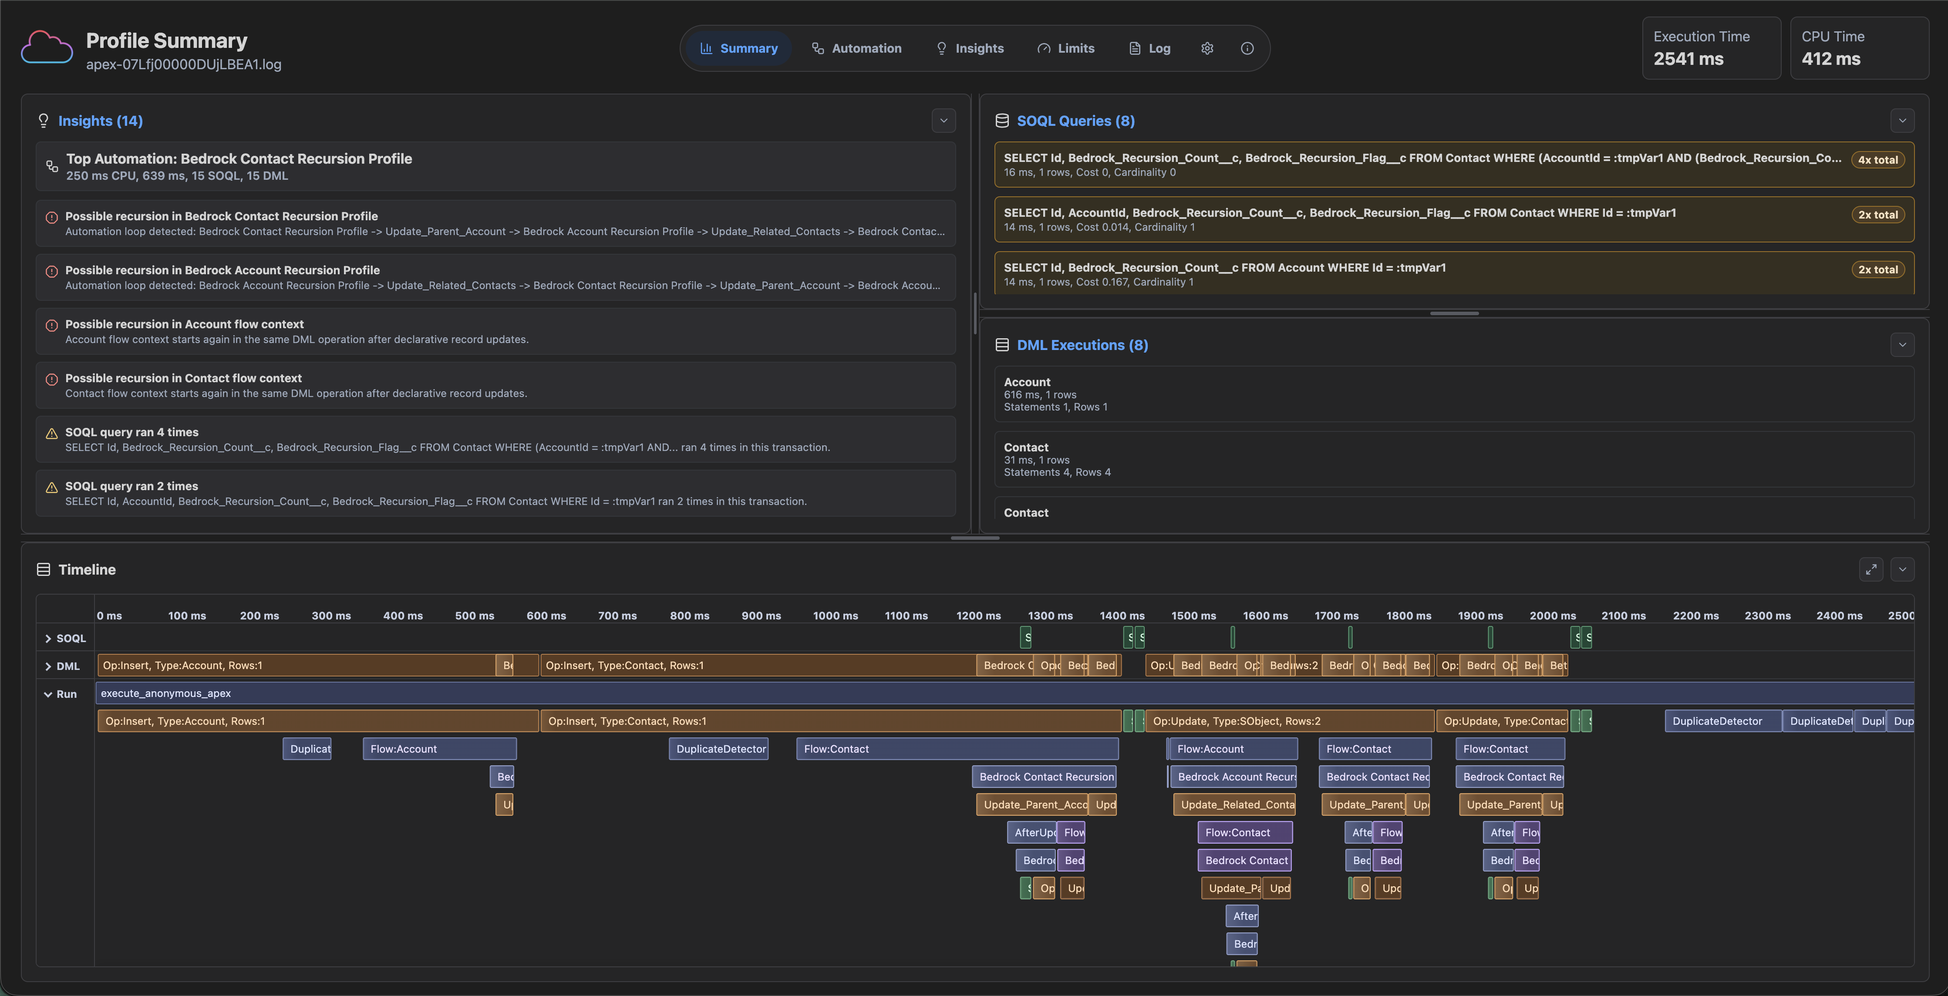The image size is (1948, 996).
Task: Open the DML Executions (8) heading link
Action: point(1082,345)
